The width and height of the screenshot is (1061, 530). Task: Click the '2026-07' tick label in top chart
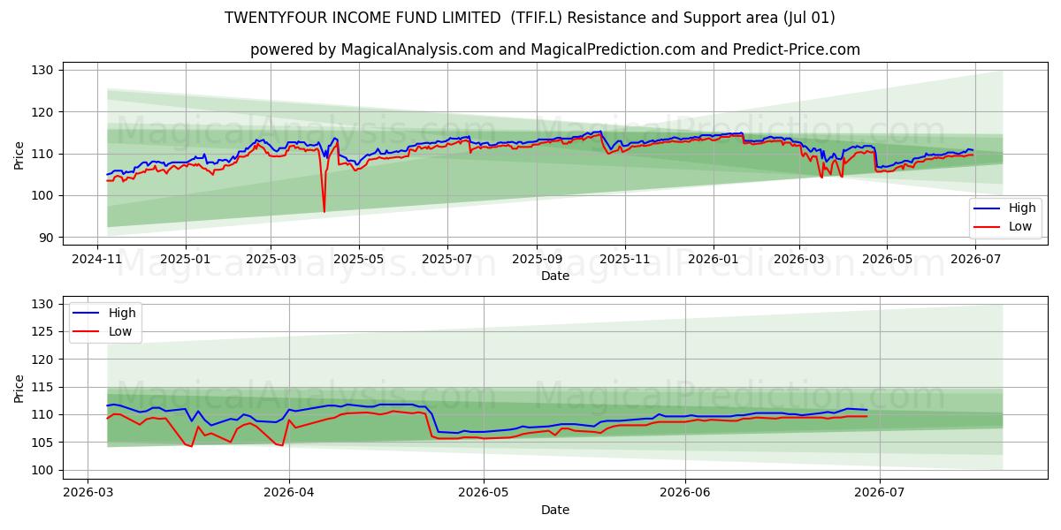coord(975,259)
